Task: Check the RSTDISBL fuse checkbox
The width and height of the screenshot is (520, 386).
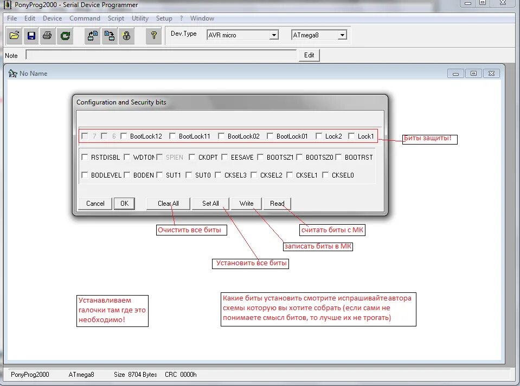Action: pyautogui.click(x=85, y=157)
